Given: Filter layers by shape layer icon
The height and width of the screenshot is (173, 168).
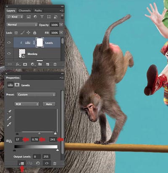Looking at the screenshot, I should click(x=49, y=17).
